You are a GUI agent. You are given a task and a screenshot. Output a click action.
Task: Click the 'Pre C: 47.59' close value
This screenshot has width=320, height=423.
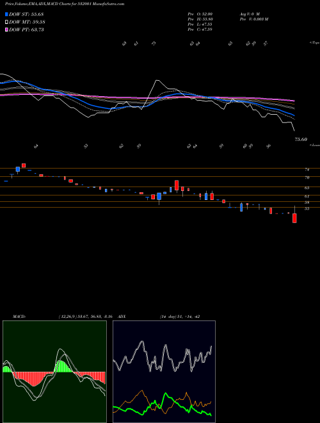click(200, 29)
